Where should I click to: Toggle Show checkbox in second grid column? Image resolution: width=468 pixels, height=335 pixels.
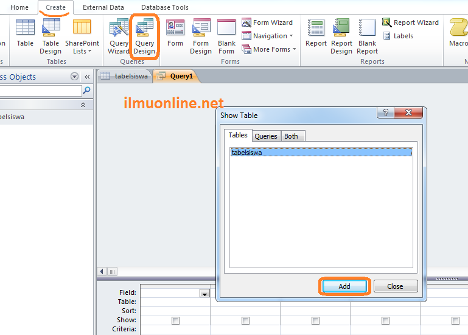point(245,320)
